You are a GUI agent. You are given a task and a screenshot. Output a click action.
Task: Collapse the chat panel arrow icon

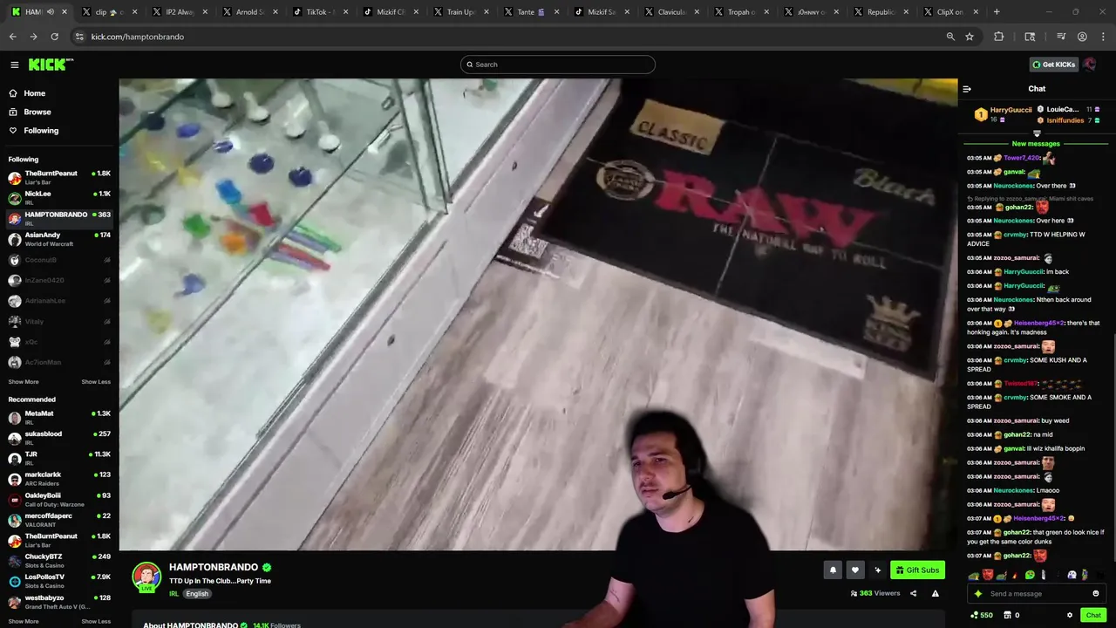(967, 89)
